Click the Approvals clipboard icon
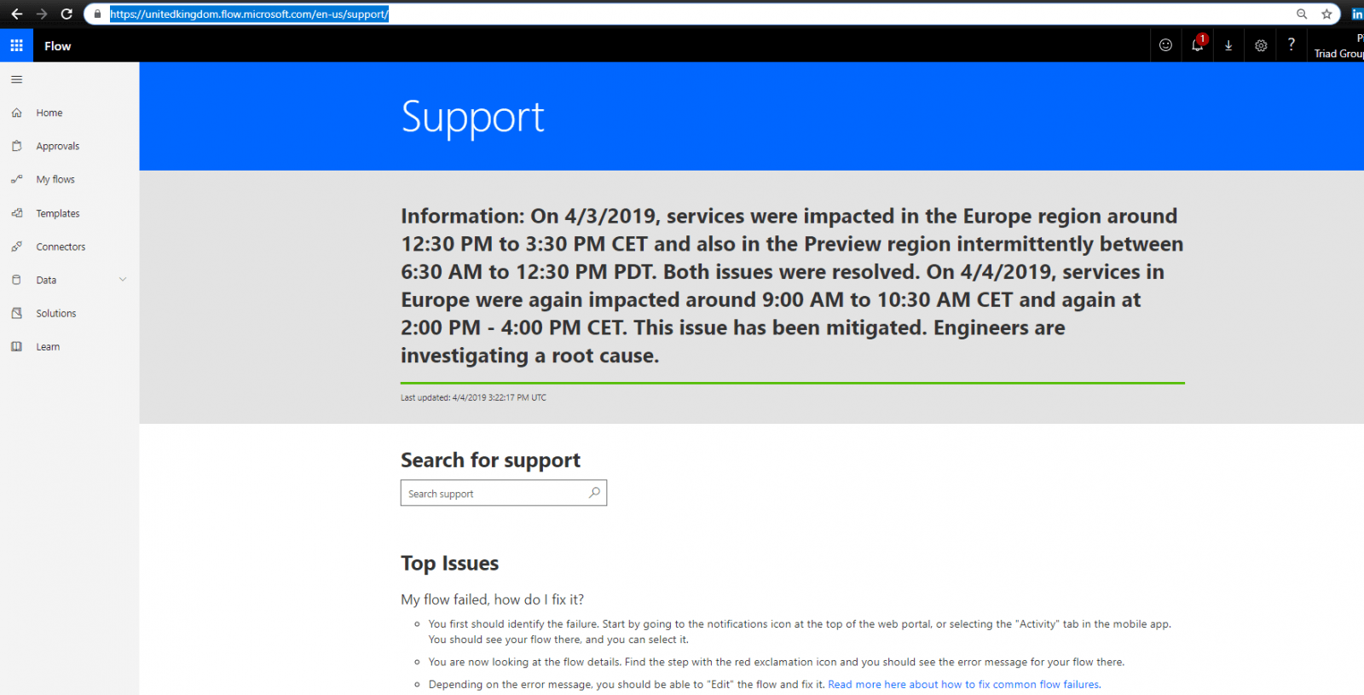Viewport: 1364px width, 695px height. [16, 146]
